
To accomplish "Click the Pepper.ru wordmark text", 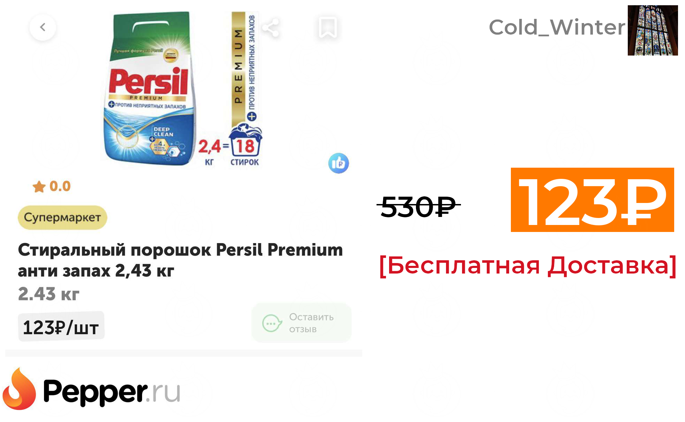I will 112,392.
